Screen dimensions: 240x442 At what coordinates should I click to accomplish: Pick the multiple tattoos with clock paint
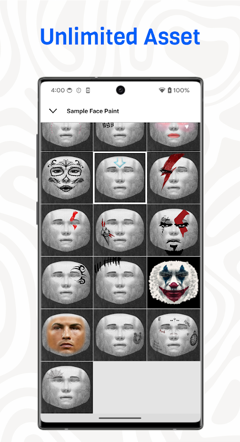pyautogui.click(x=174, y=335)
